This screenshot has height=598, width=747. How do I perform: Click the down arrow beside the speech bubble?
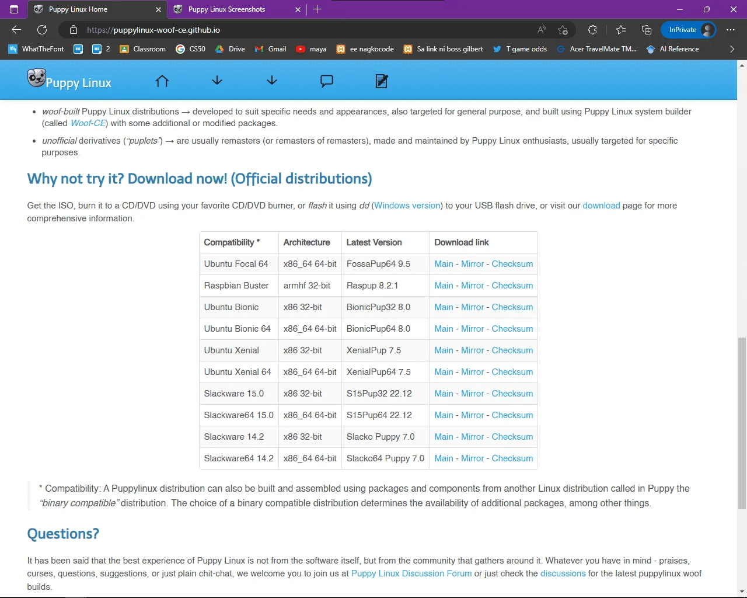272,81
